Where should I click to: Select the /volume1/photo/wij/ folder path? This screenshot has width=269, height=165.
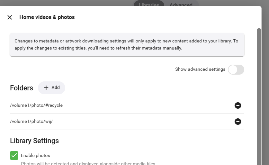coord(31,122)
